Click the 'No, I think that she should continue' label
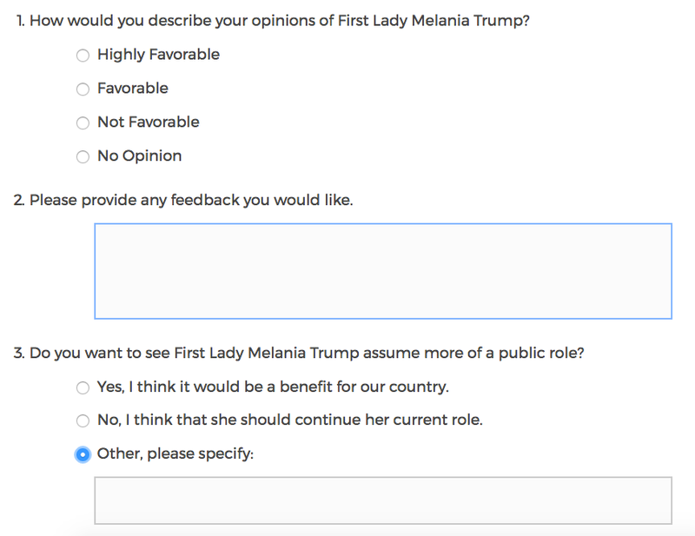Viewport: 695px width, 536px height. [x=290, y=420]
